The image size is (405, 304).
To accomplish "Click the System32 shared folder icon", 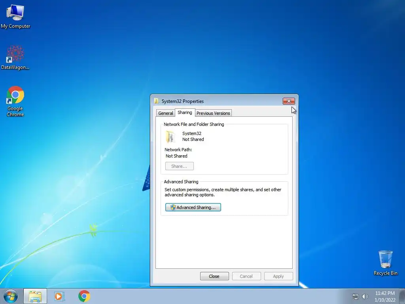I will [x=170, y=136].
